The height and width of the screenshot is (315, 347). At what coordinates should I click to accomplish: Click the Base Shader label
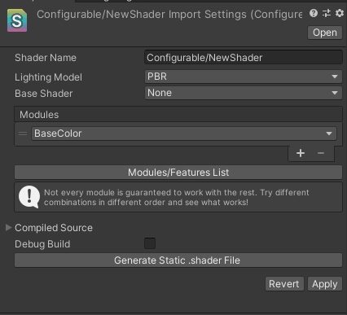[x=44, y=94]
